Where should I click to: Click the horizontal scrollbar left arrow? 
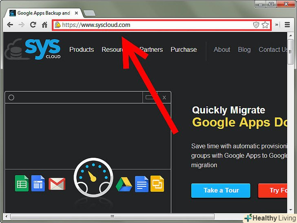(x=7, y=216)
